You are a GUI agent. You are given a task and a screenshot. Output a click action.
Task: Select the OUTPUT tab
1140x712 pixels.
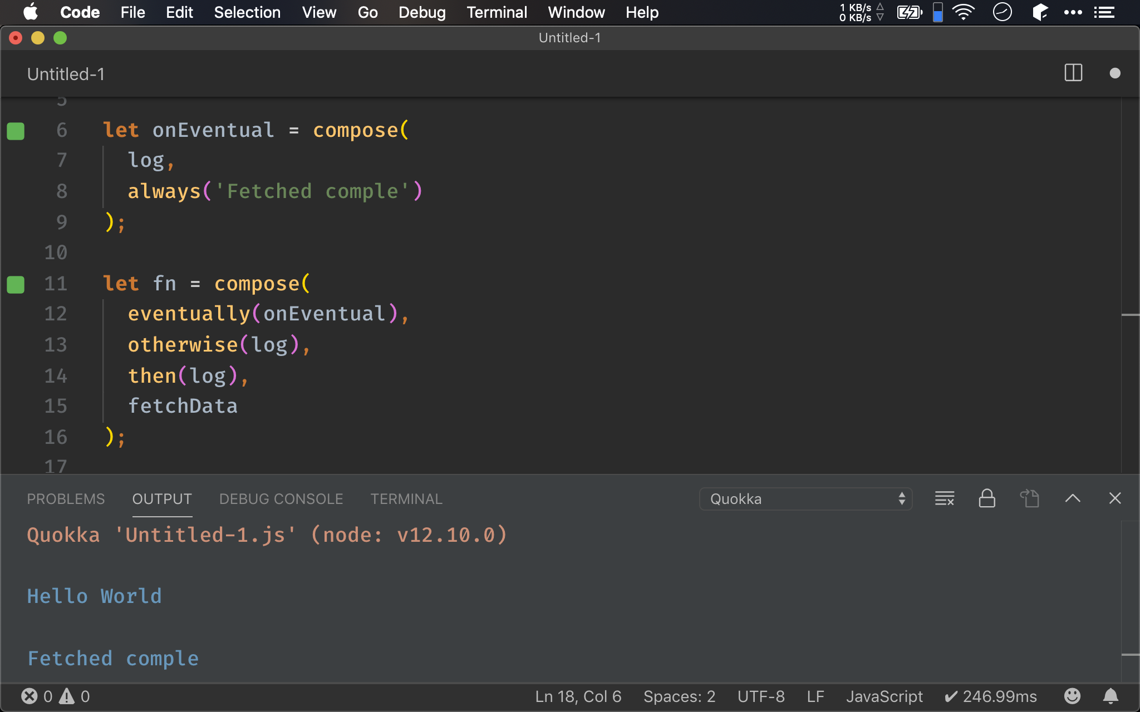(x=162, y=499)
